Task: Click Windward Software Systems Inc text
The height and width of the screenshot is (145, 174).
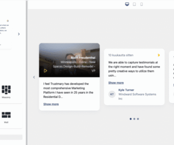Action: coord(137,96)
